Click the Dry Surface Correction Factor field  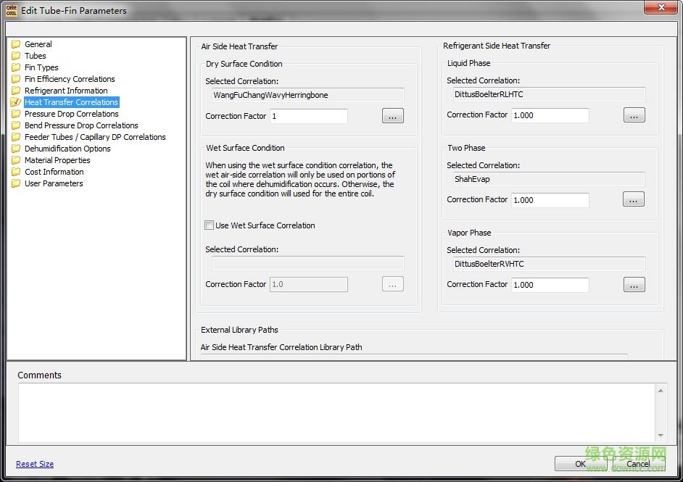pyautogui.click(x=308, y=116)
